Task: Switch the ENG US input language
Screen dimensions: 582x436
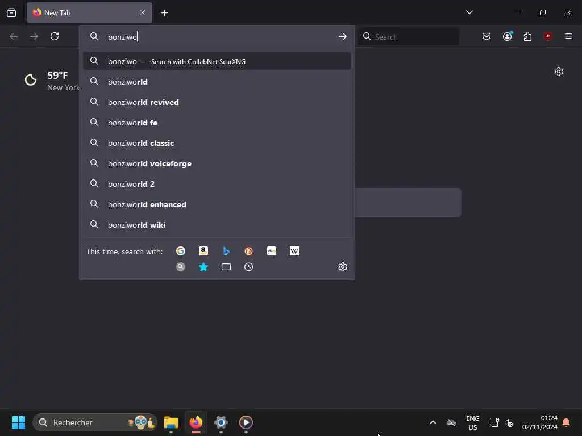Action: pos(472,422)
